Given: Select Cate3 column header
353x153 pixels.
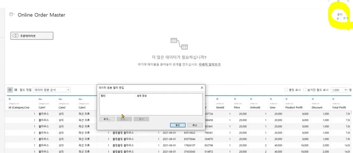Looking at the screenshot, I should pos(82,107).
